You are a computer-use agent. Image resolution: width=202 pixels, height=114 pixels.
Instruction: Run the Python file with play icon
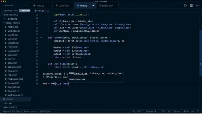(186, 6)
